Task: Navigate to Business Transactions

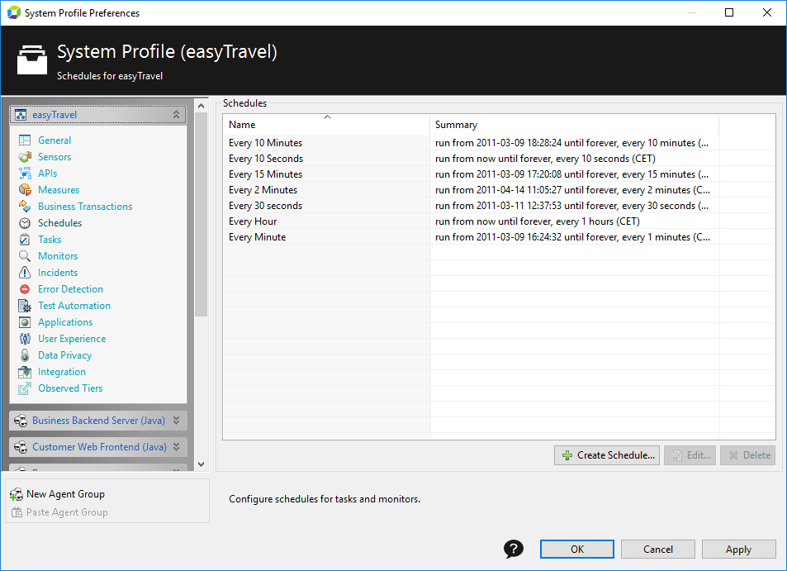Action: [85, 207]
